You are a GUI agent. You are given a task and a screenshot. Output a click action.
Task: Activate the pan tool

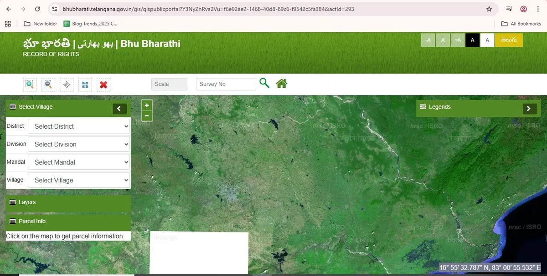(67, 84)
